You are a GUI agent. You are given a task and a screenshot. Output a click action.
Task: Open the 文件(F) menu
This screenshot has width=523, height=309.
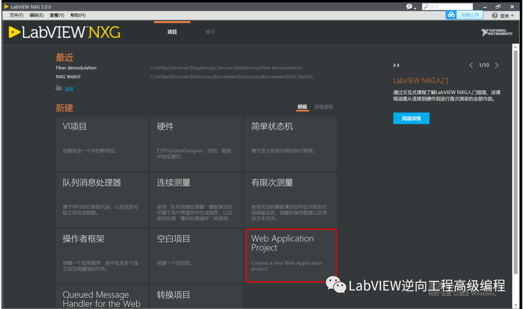[x=15, y=15]
